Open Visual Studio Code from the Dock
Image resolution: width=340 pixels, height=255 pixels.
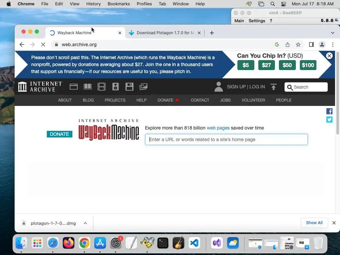click(x=194, y=243)
